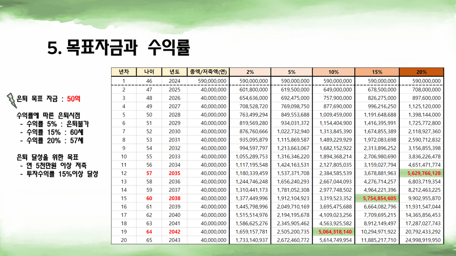The width and height of the screenshot is (456, 256).
Task: Click the line 수익률 20% : 57세
Action: 52,141
